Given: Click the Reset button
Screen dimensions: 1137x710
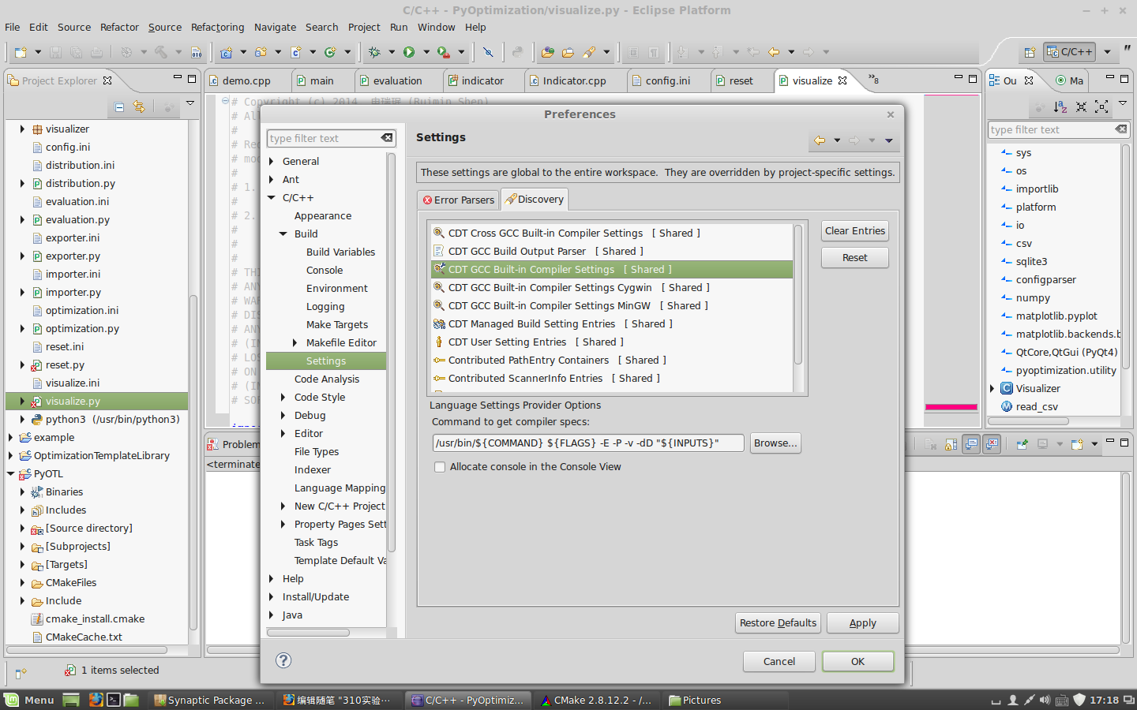Looking at the screenshot, I should 855,257.
